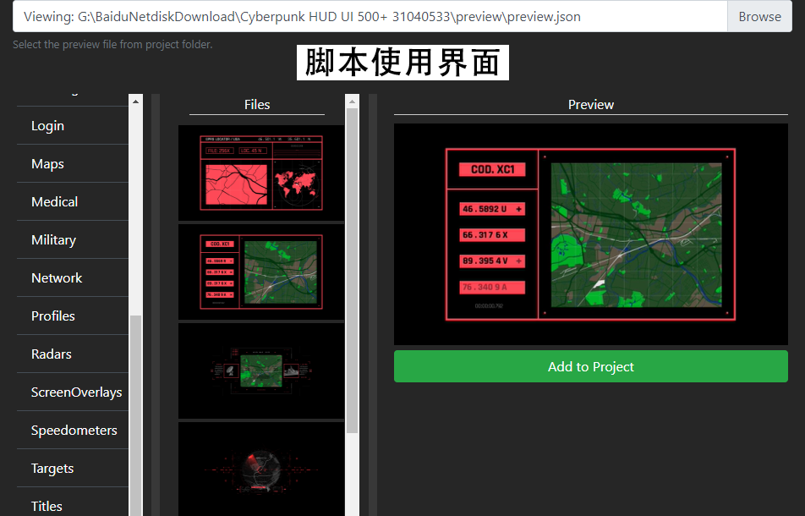Image resolution: width=805 pixels, height=516 pixels.
Task: Click the category list scrollbar thumb
Action: click(x=135, y=414)
